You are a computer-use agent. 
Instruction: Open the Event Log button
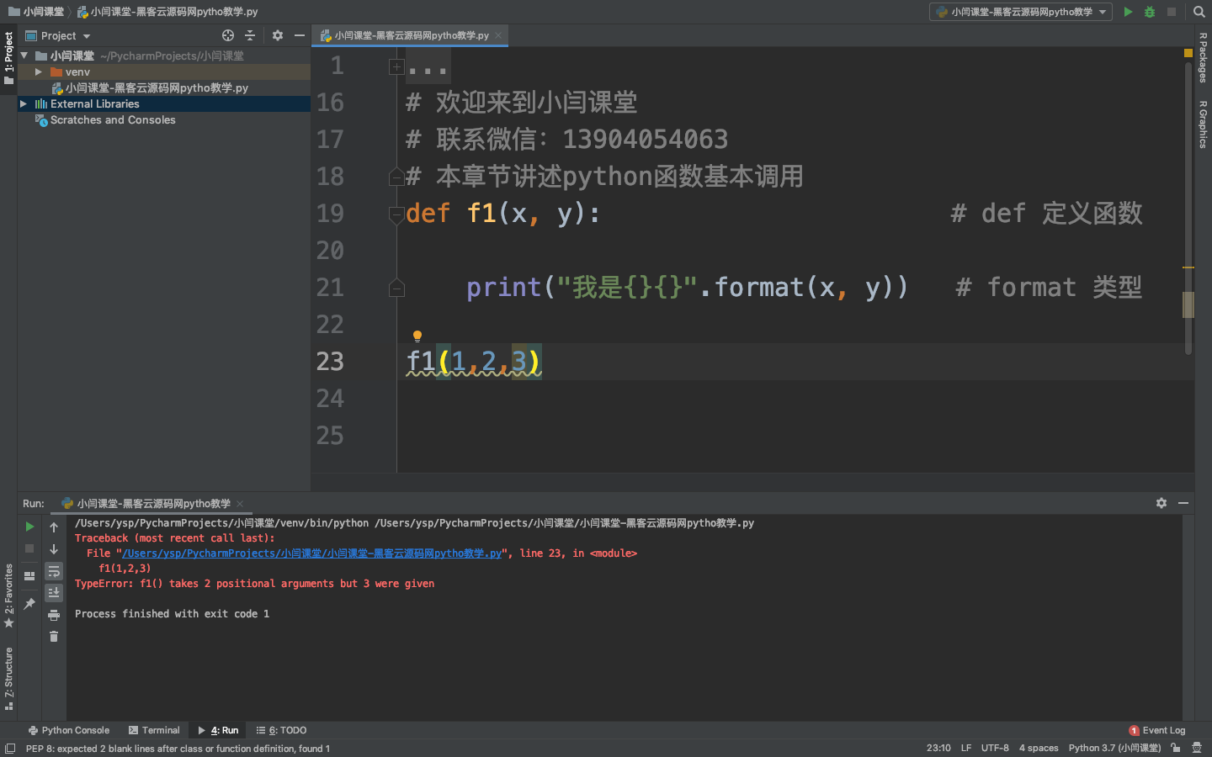(x=1157, y=730)
